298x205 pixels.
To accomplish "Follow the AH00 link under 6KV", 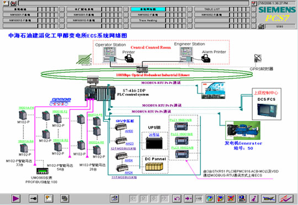I will [129, 131].
